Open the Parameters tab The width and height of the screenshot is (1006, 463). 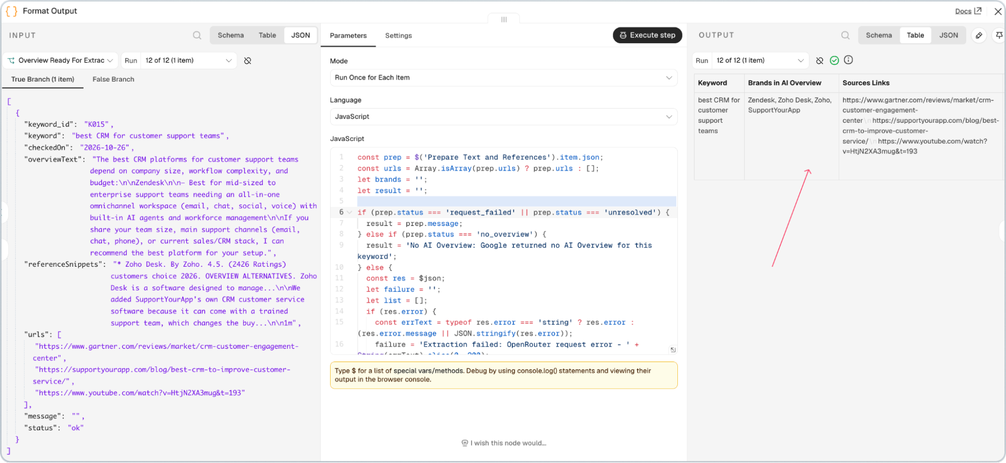pos(348,36)
